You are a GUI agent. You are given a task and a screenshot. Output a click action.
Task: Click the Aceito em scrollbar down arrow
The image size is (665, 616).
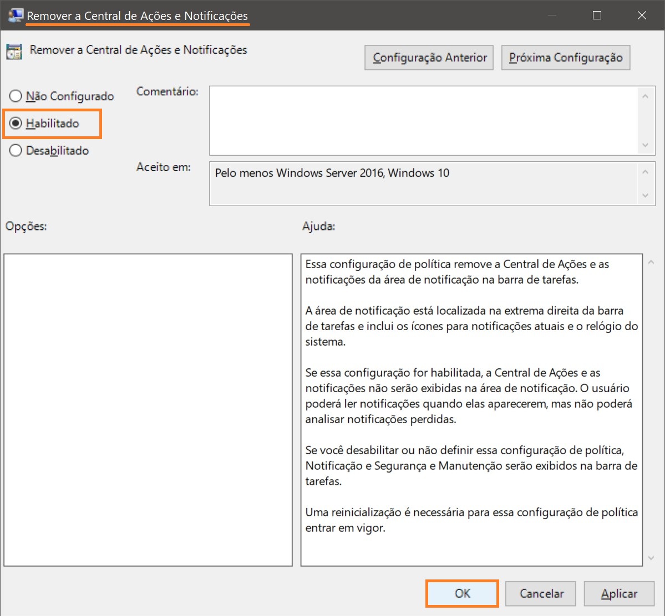coord(646,196)
